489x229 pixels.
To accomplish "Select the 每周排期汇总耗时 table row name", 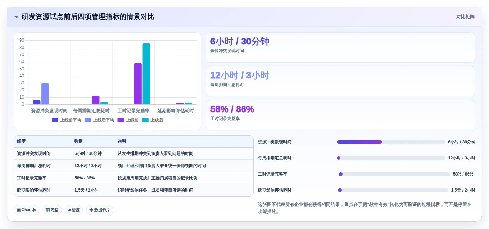I will tap(34, 166).
